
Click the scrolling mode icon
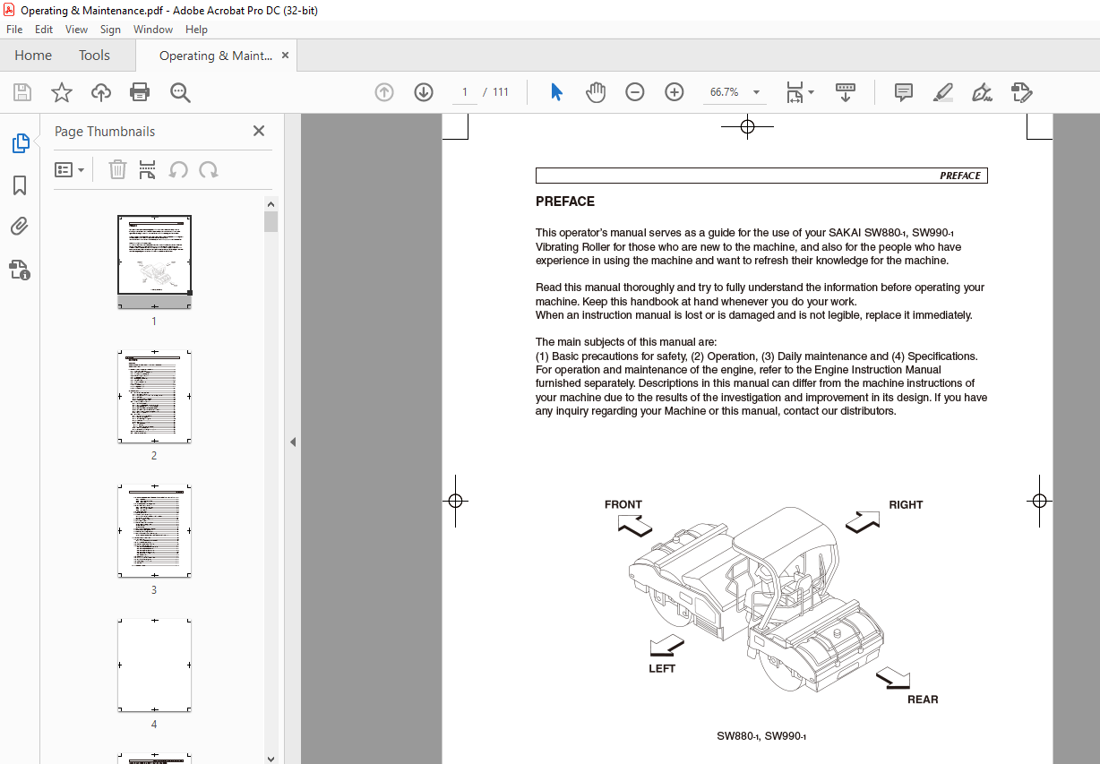[x=846, y=92]
